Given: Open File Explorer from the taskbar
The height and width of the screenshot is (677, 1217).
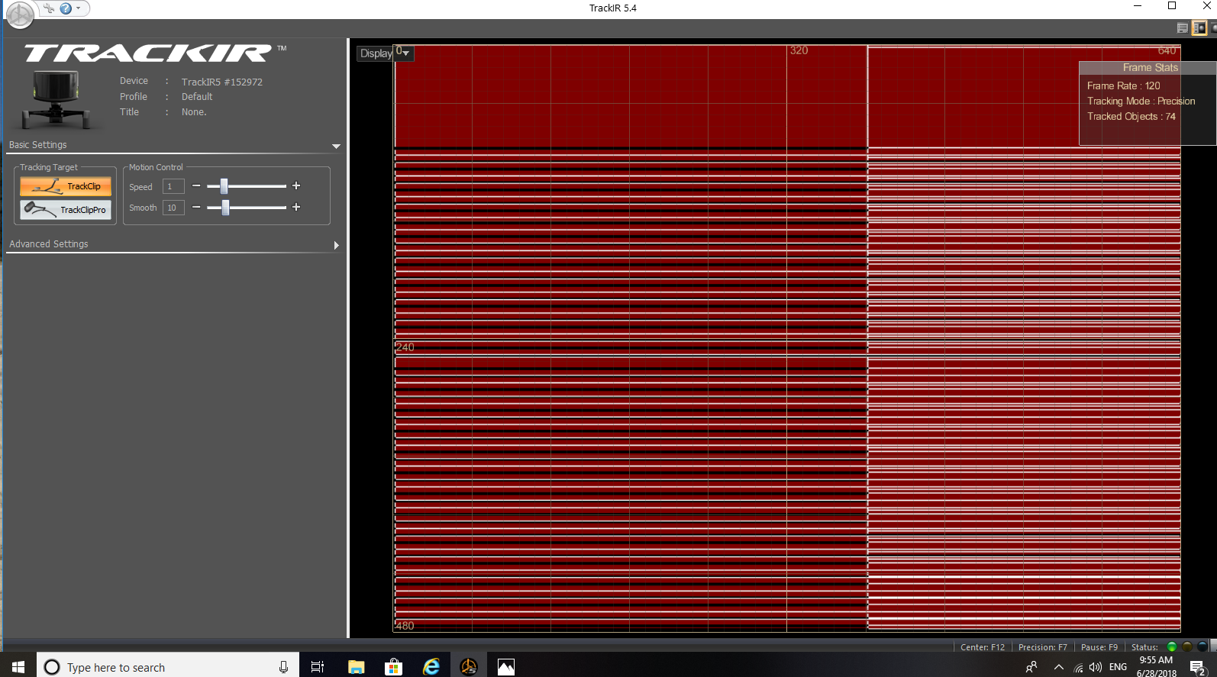Looking at the screenshot, I should click(x=356, y=667).
